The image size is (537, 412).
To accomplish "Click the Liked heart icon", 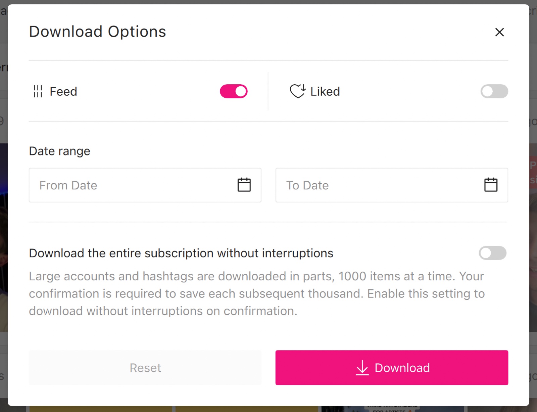I will pyautogui.click(x=298, y=91).
